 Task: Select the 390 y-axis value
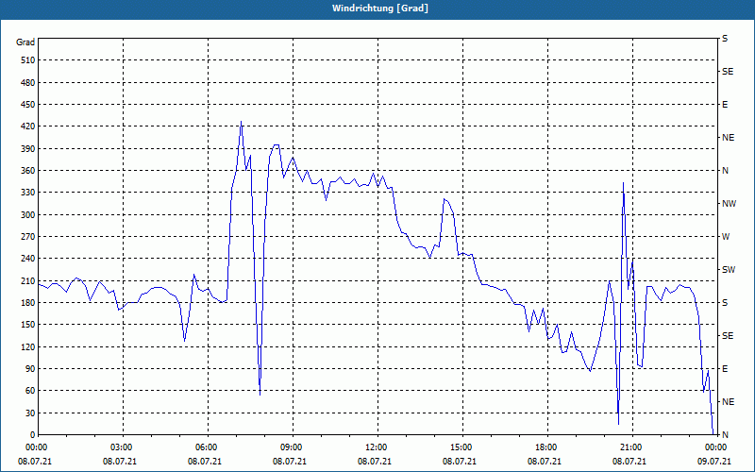28,149
